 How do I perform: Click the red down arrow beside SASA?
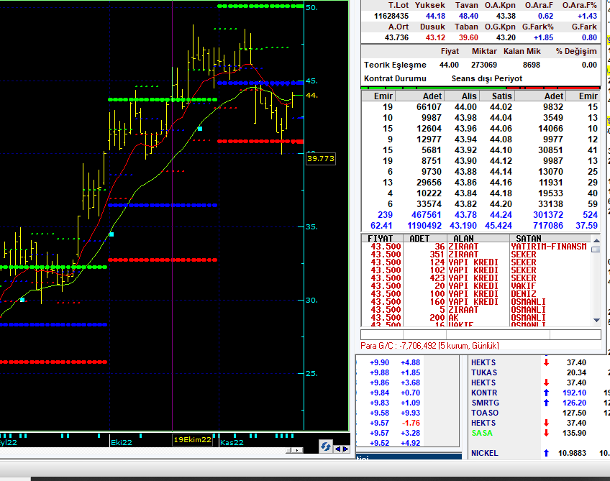coord(546,433)
